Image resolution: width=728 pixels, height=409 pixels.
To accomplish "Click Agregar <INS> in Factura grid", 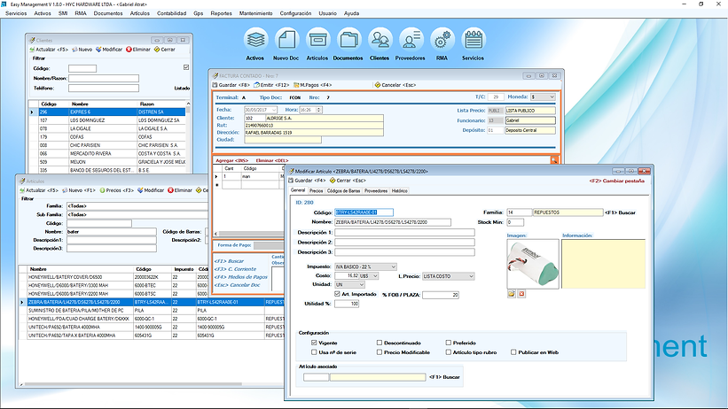I will coord(231,160).
